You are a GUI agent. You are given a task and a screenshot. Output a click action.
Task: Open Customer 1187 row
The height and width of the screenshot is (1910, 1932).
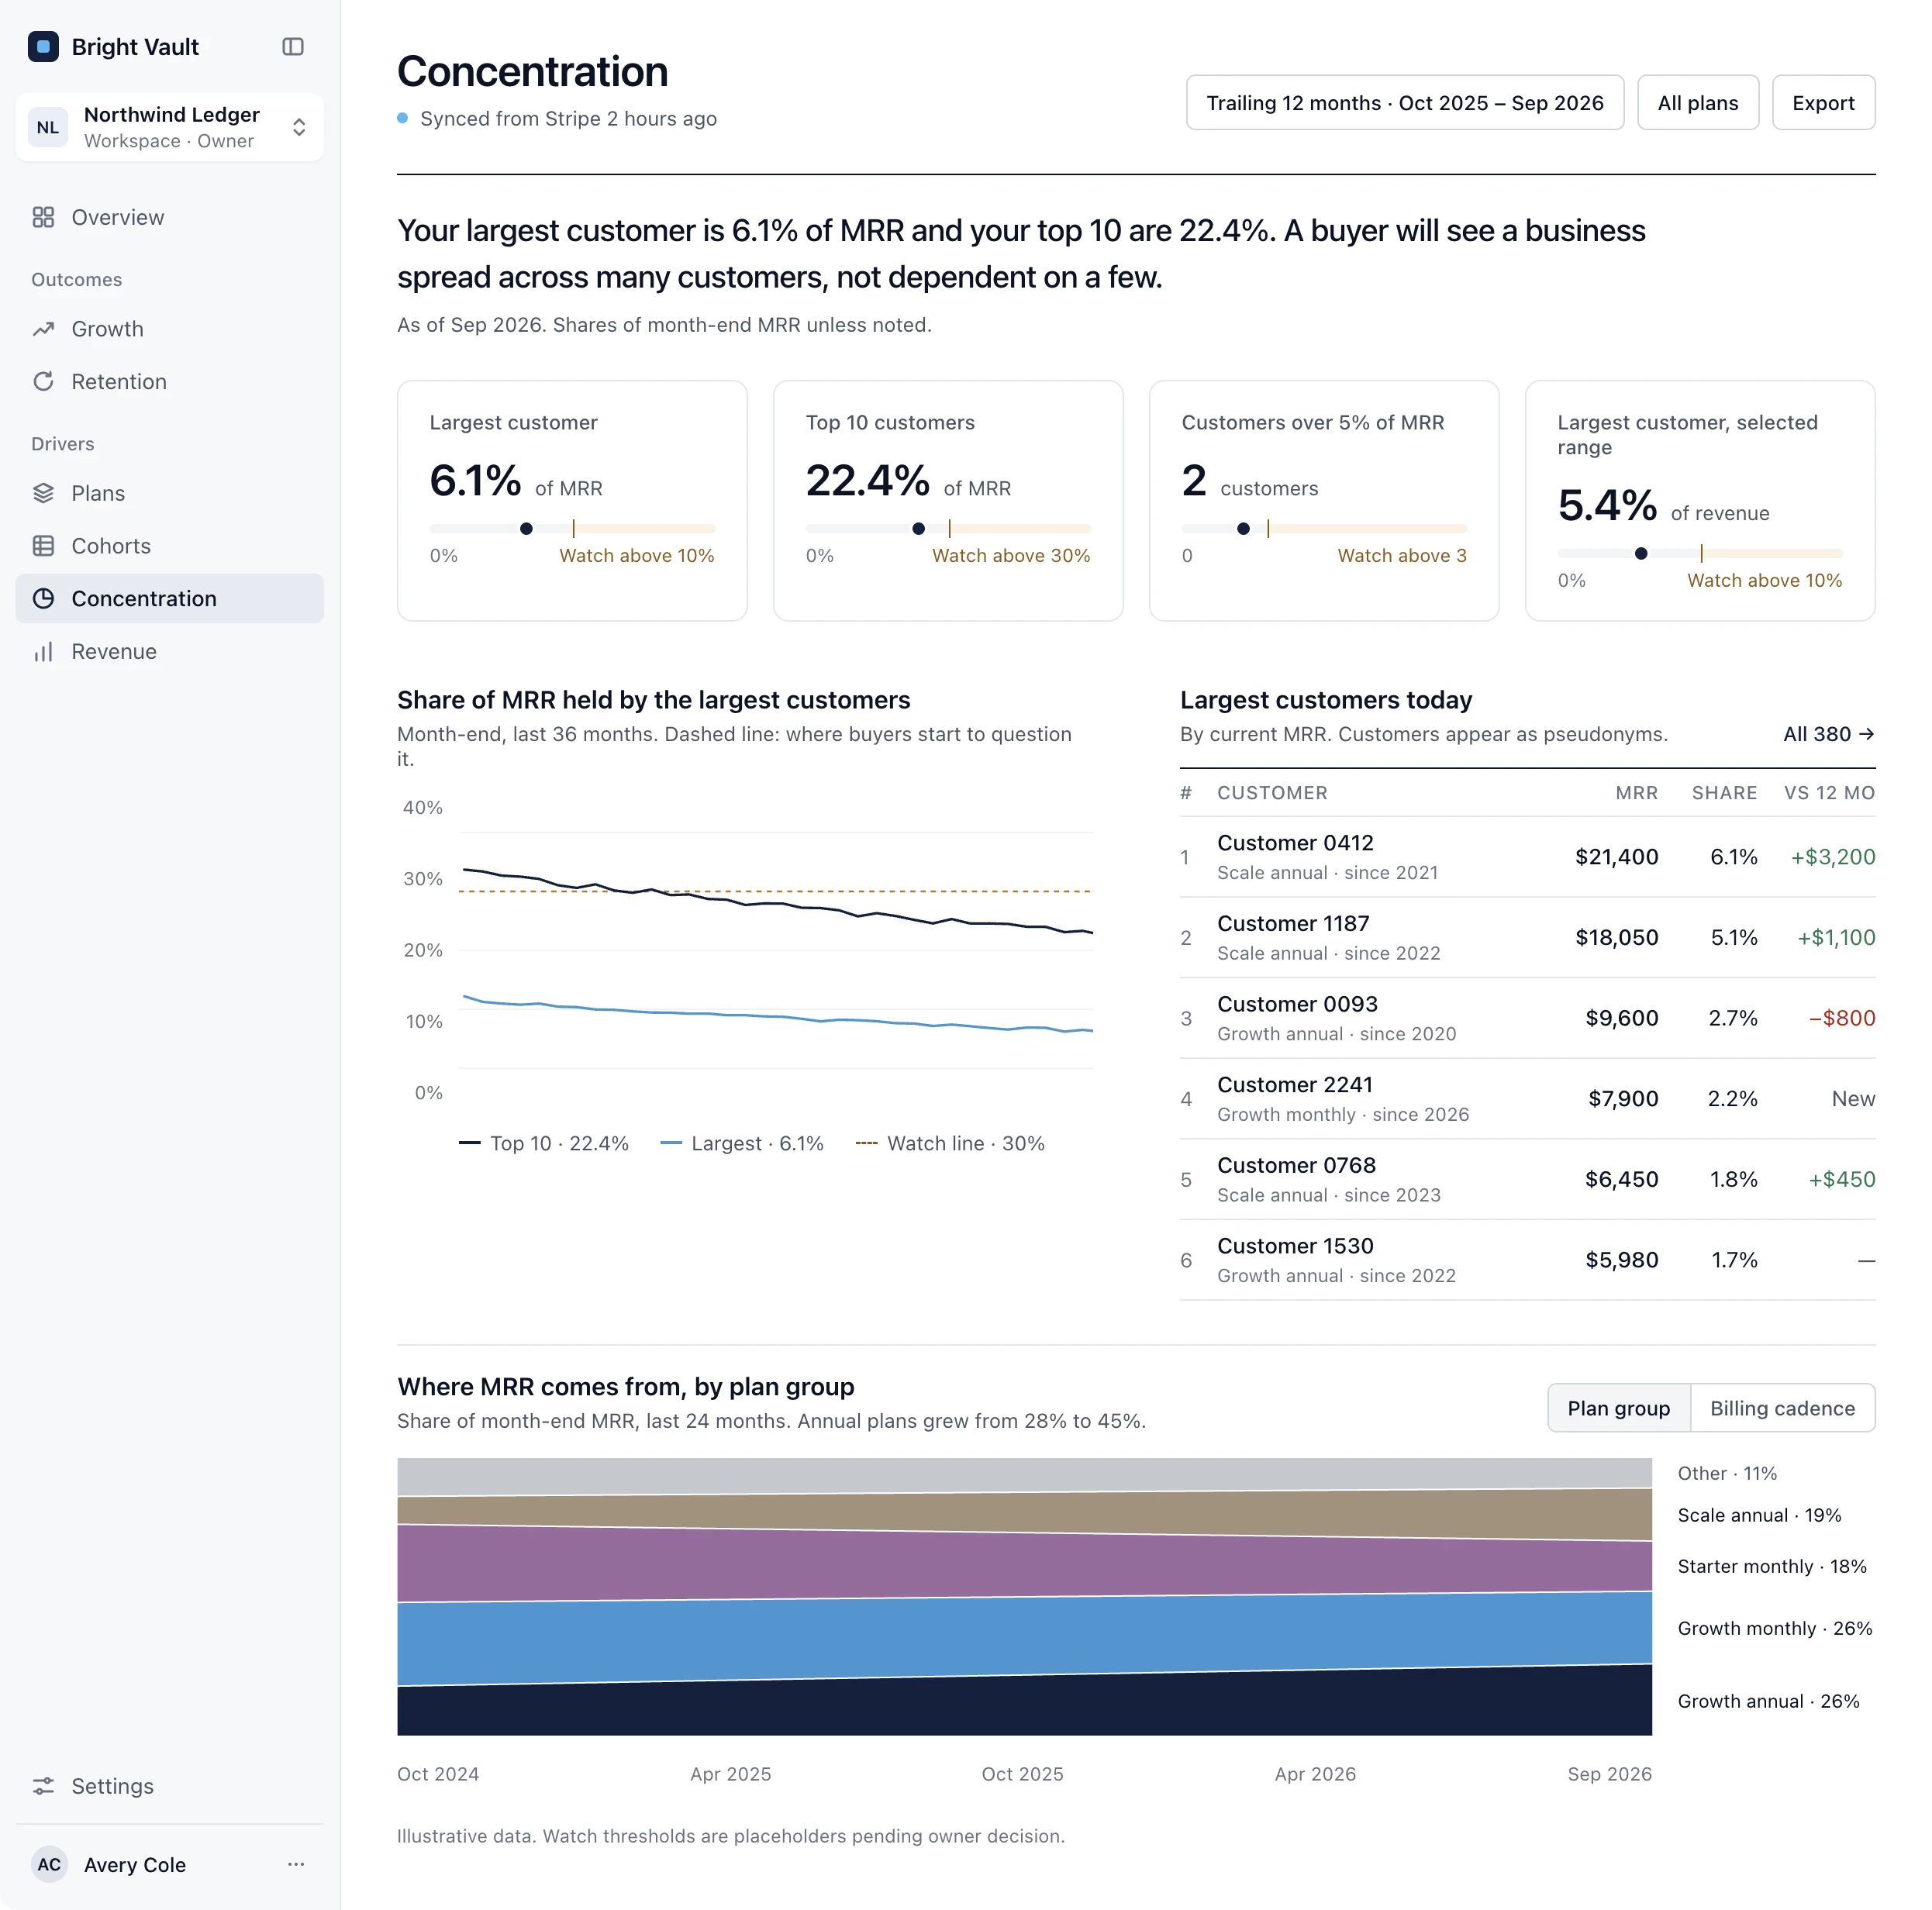[x=1527, y=938]
